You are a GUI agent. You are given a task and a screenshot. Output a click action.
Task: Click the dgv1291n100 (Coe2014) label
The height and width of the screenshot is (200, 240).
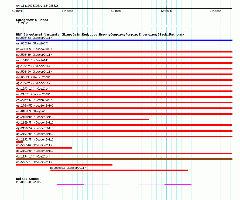click(x=33, y=66)
